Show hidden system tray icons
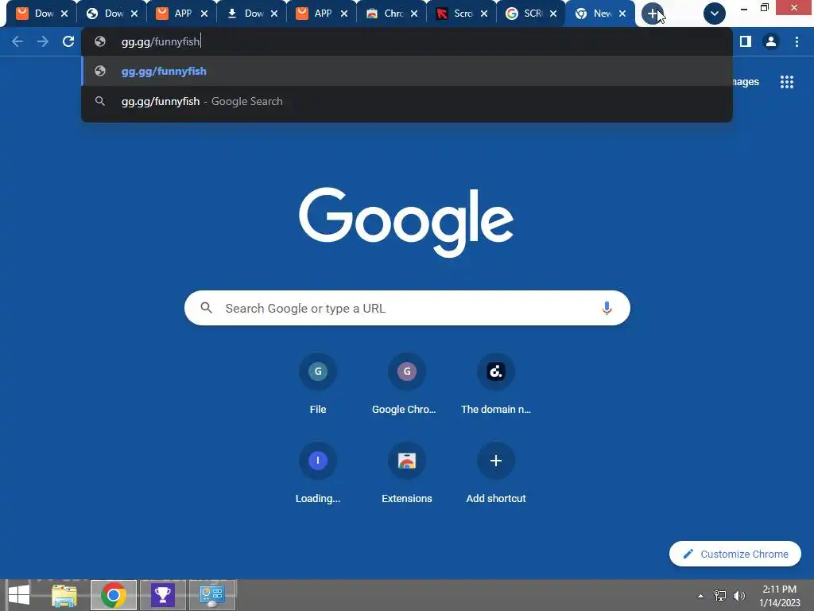 (701, 596)
